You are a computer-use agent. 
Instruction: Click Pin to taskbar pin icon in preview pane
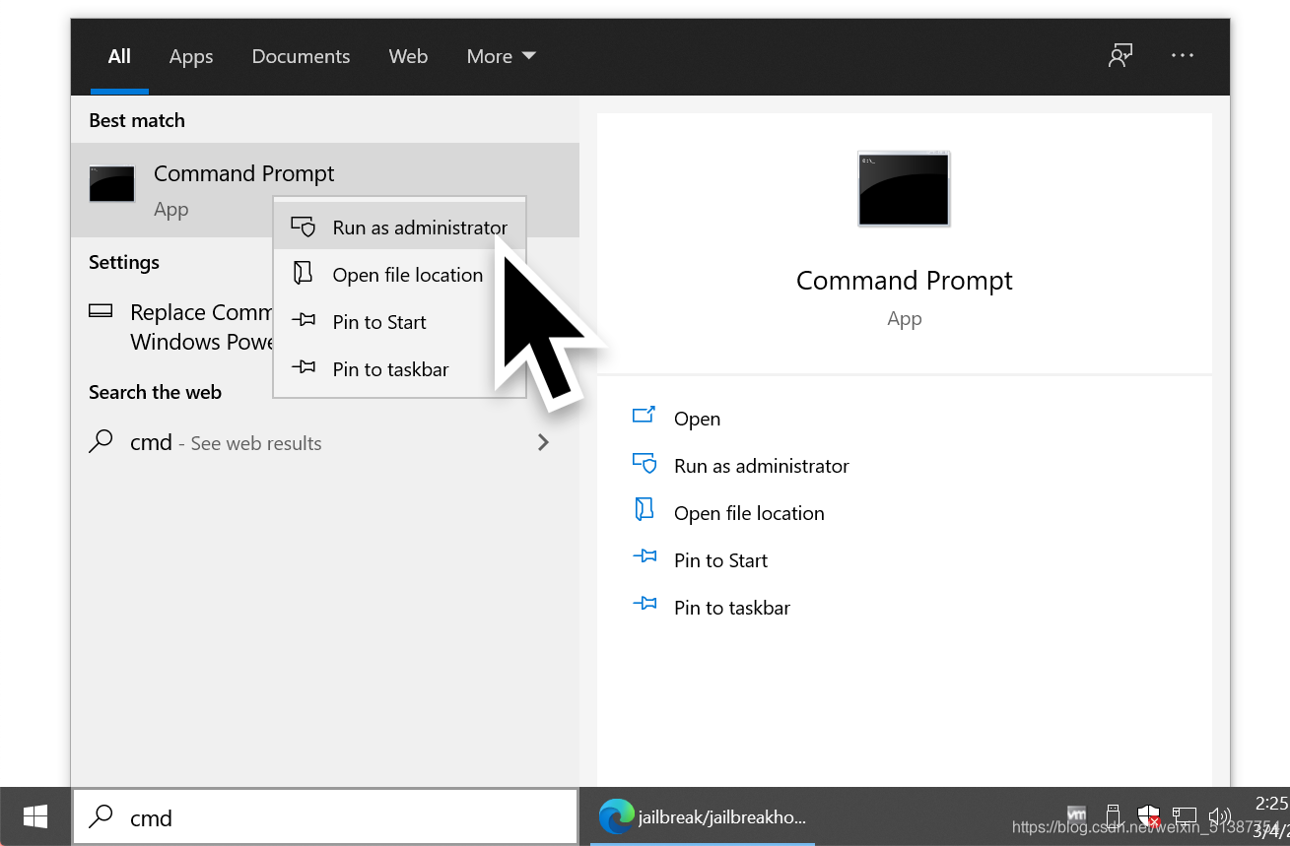[x=645, y=604]
